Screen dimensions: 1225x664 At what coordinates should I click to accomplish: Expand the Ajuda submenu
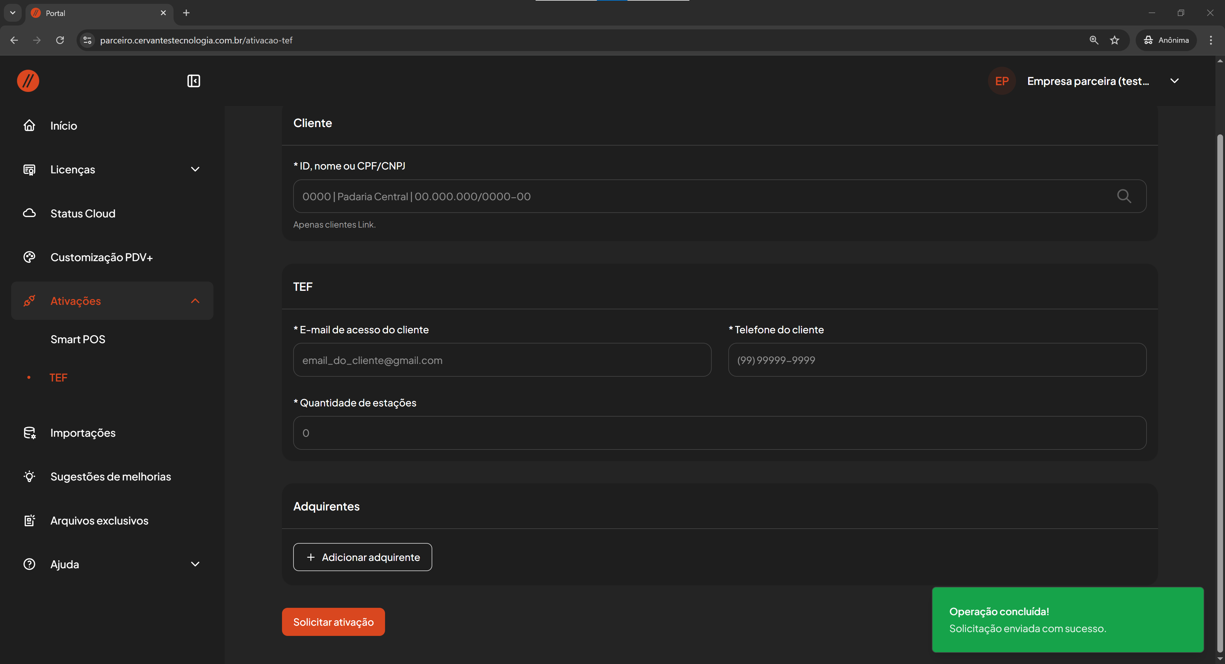point(195,564)
